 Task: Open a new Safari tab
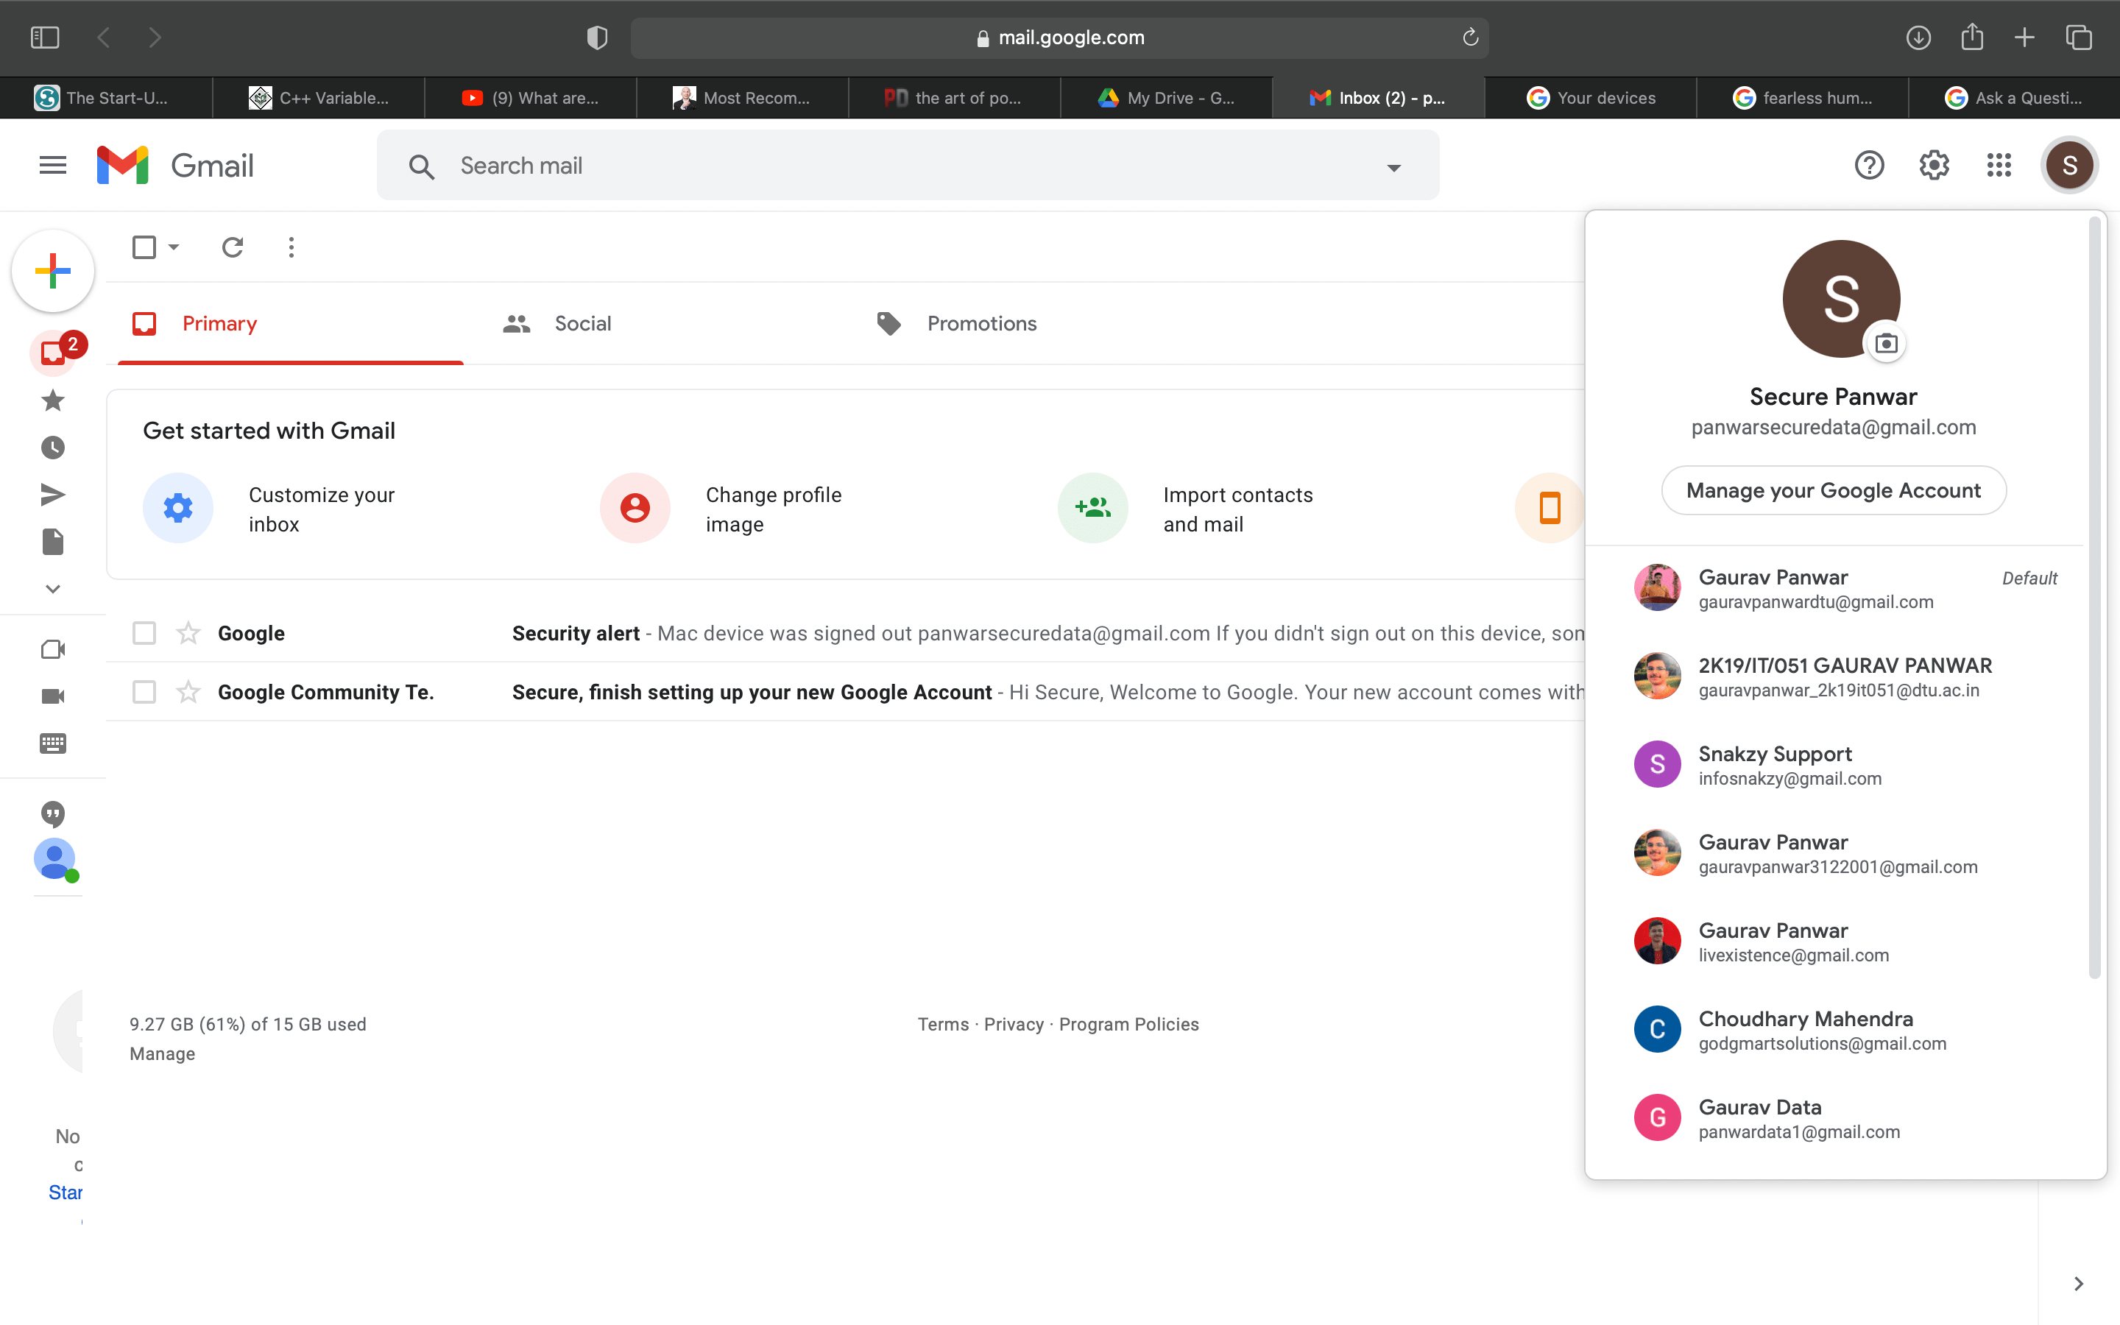click(2024, 38)
